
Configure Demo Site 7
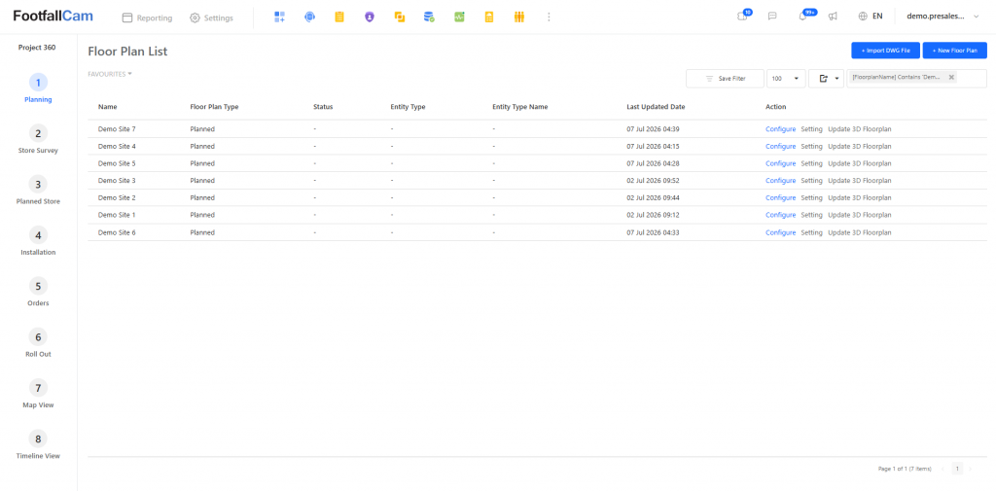pos(780,129)
